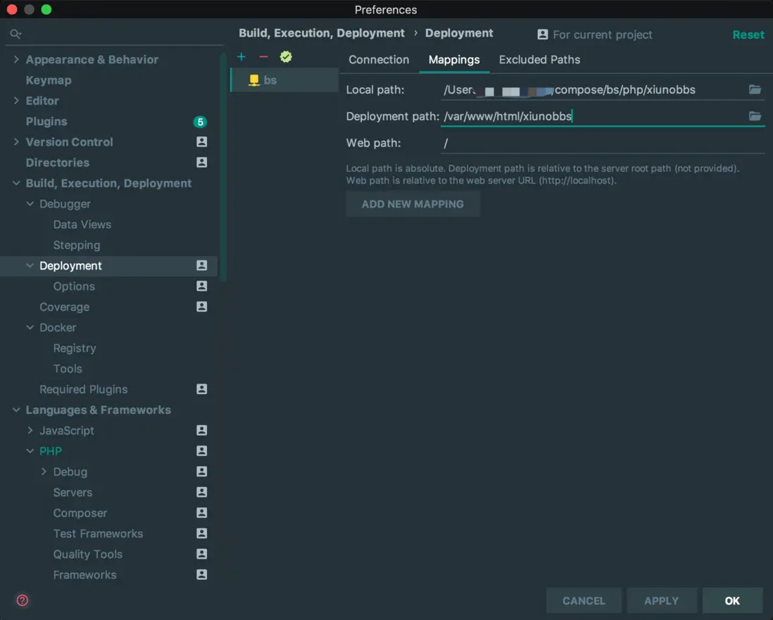773x620 pixels.
Task: Click the Add New Mapping button
Action: tap(413, 204)
